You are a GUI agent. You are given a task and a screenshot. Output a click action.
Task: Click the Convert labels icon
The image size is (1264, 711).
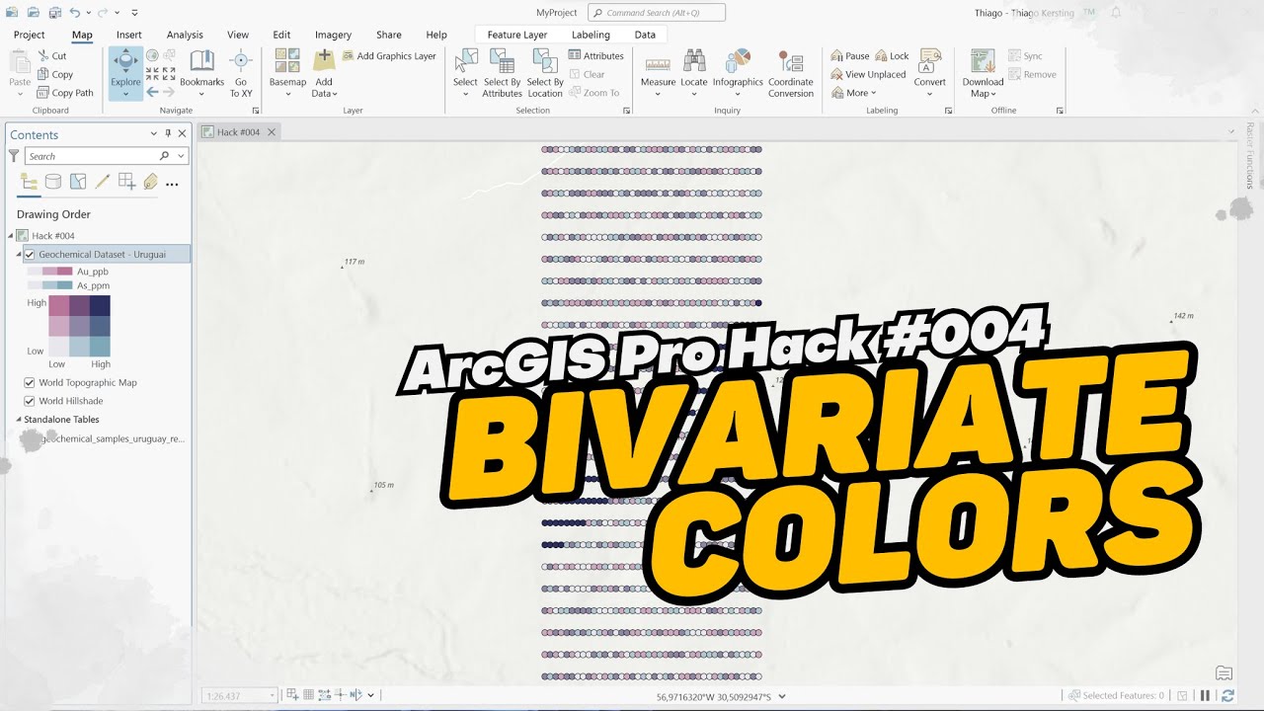928,62
